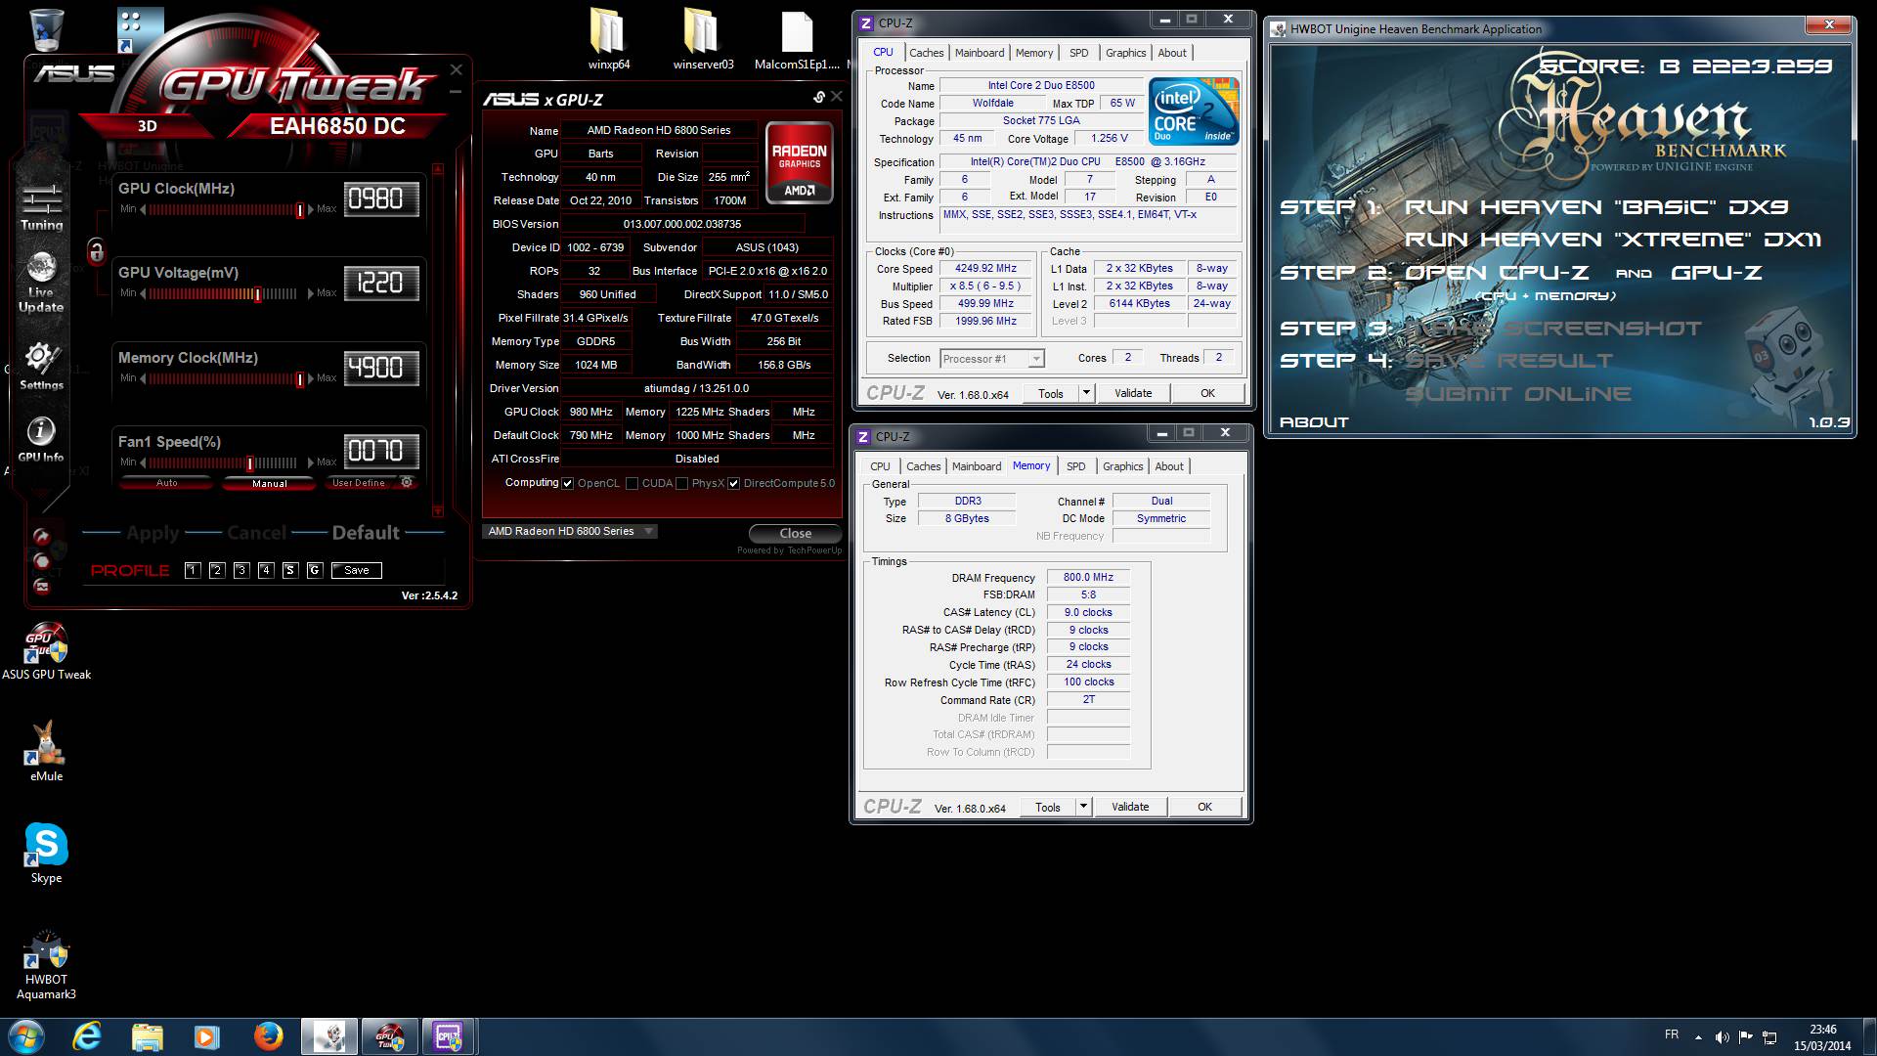Toggle the OpenCL checkbox in GPU-Z
The image size is (1877, 1056).
pos(568,483)
